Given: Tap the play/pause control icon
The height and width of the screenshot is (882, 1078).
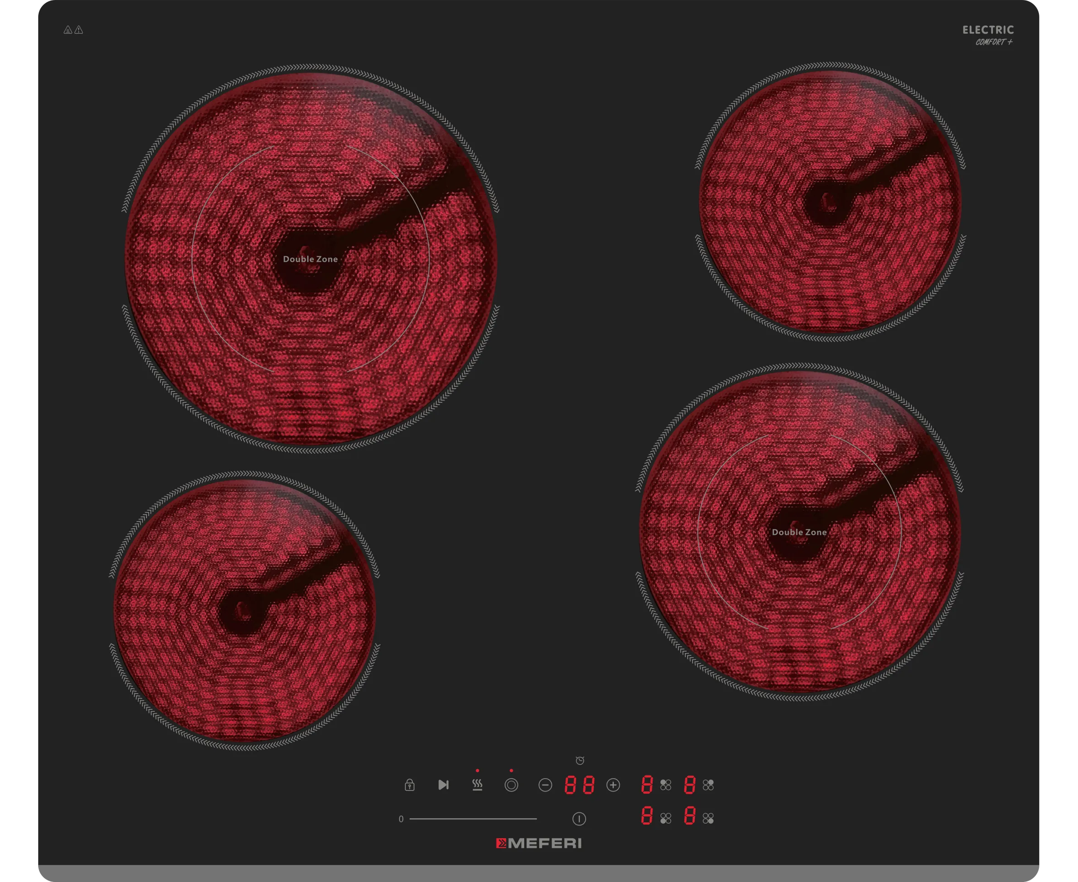Looking at the screenshot, I should pyautogui.click(x=443, y=785).
